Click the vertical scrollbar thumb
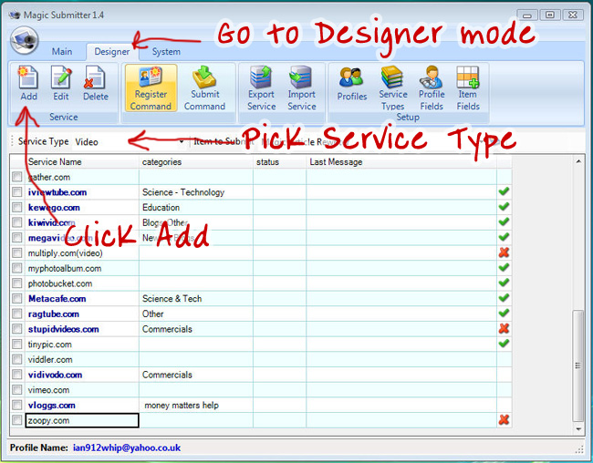 pyautogui.click(x=577, y=365)
